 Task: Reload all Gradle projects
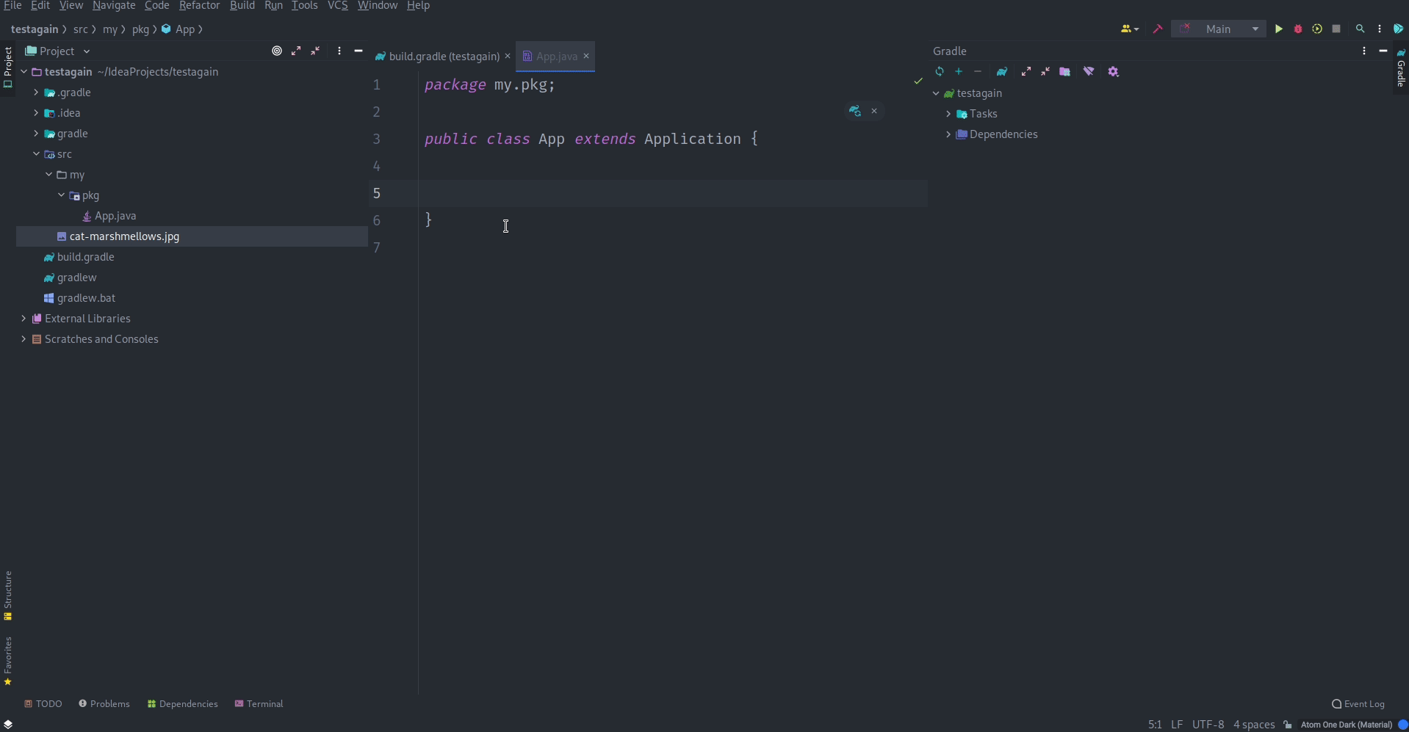pos(940,71)
